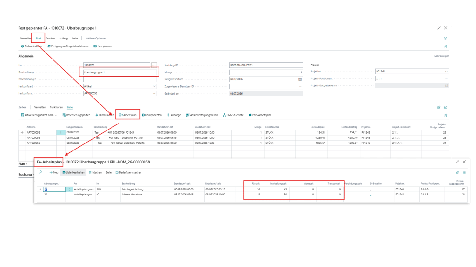Open PMS Arbeitsplan action
This screenshot has height=267, width=476.
coord(260,115)
